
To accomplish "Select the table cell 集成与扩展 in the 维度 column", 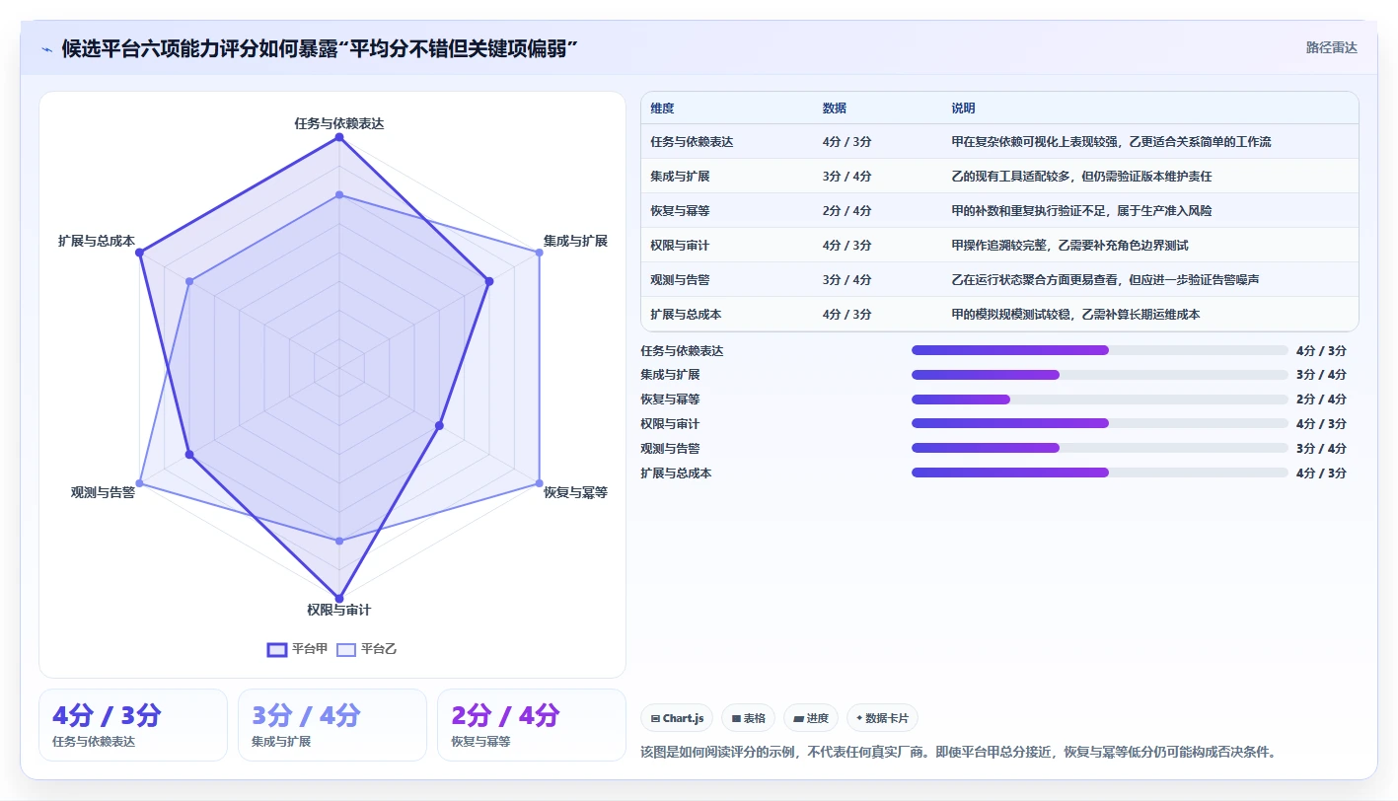I will pos(680,177).
